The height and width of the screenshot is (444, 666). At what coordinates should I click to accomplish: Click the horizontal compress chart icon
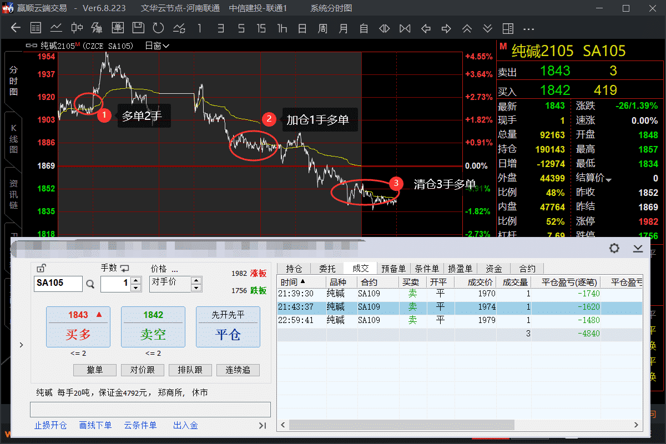405,28
